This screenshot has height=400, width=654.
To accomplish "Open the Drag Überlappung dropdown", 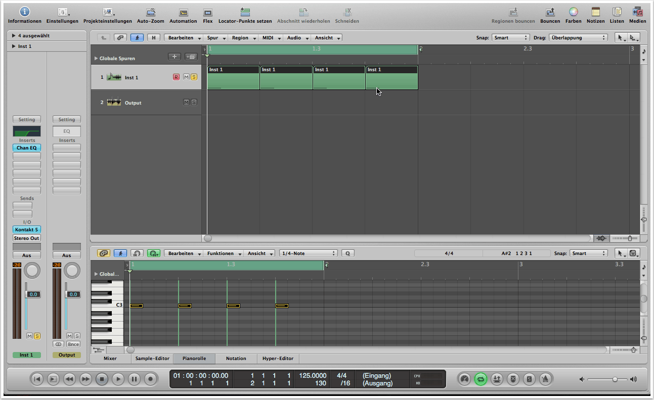I will (578, 38).
